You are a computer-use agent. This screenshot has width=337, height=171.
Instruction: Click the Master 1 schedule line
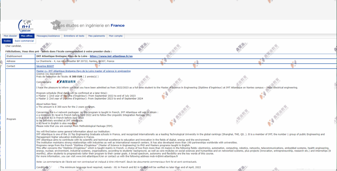(86, 96)
